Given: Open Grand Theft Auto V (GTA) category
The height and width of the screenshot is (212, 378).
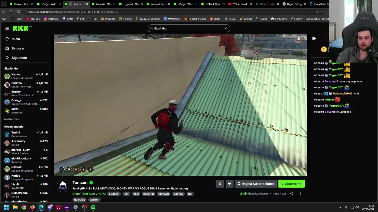Looking at the screenshot, I should point(89,194).
